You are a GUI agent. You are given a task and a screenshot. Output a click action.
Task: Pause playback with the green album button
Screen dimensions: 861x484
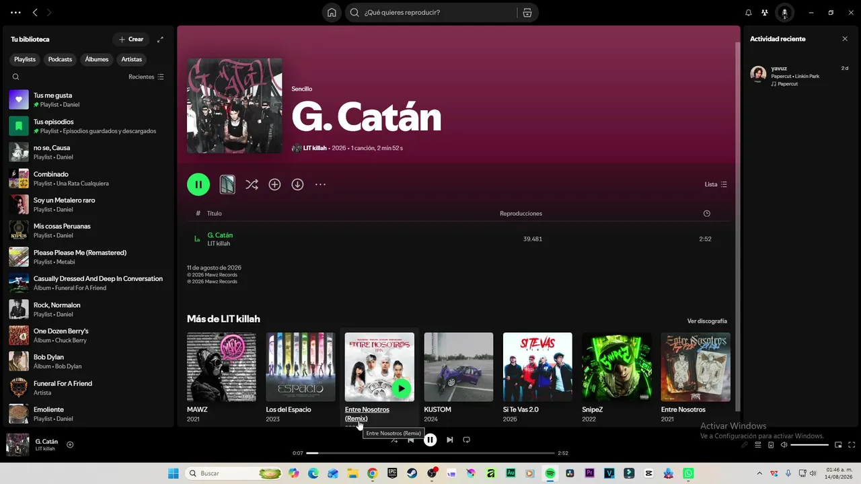198,184
